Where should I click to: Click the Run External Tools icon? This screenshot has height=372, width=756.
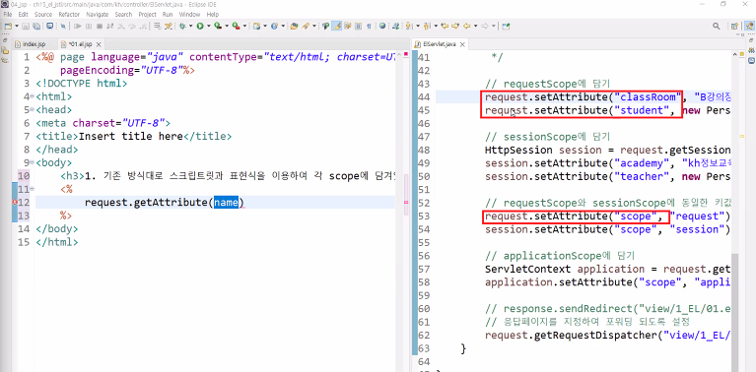tap(236, 26)
